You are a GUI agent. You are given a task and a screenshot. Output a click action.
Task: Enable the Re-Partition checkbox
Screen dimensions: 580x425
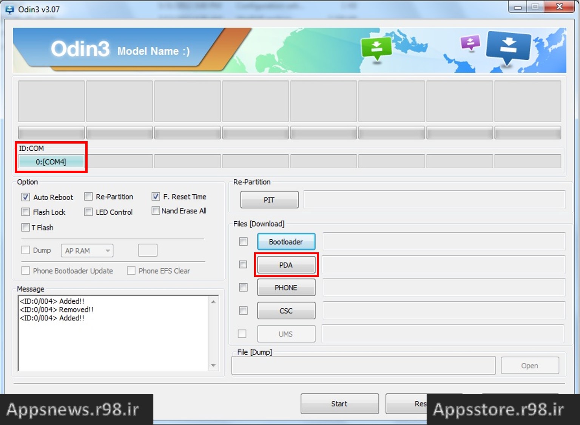pos(88,197)
